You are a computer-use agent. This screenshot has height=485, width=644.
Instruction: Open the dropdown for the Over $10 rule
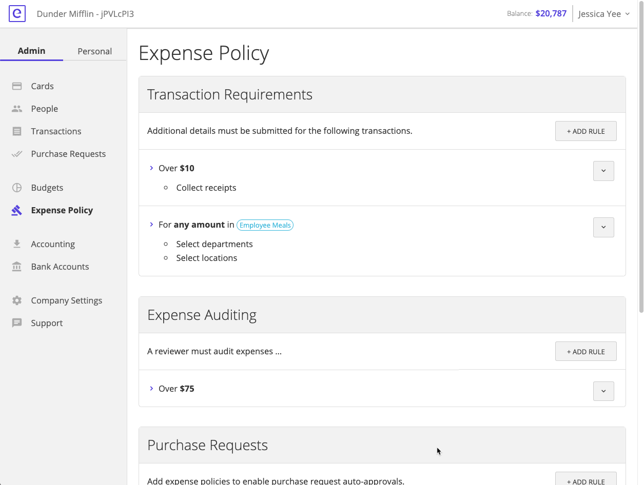coord(603,171)
